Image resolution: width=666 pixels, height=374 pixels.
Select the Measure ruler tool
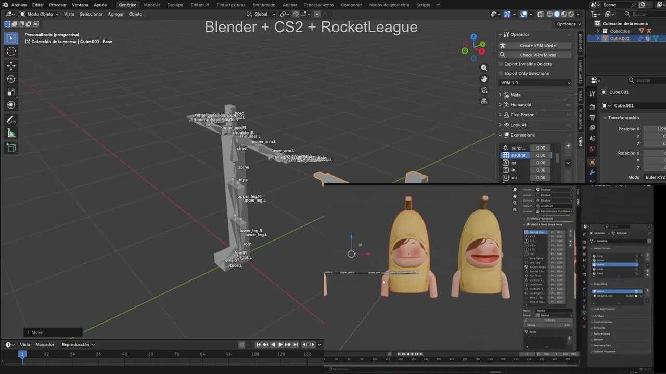11,133
